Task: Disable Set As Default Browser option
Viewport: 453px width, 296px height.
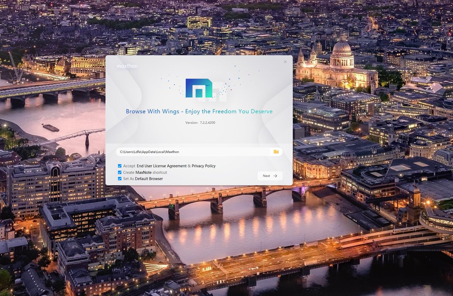Action: (x=120, y=179)
